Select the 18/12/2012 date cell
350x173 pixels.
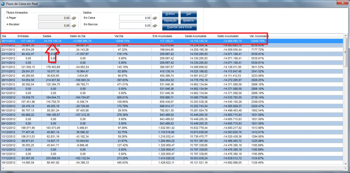(x=8, y=163)
